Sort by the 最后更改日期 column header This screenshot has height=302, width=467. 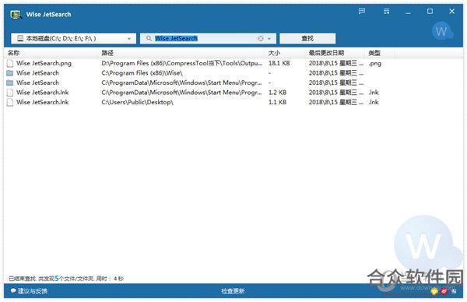coord(326,53)
